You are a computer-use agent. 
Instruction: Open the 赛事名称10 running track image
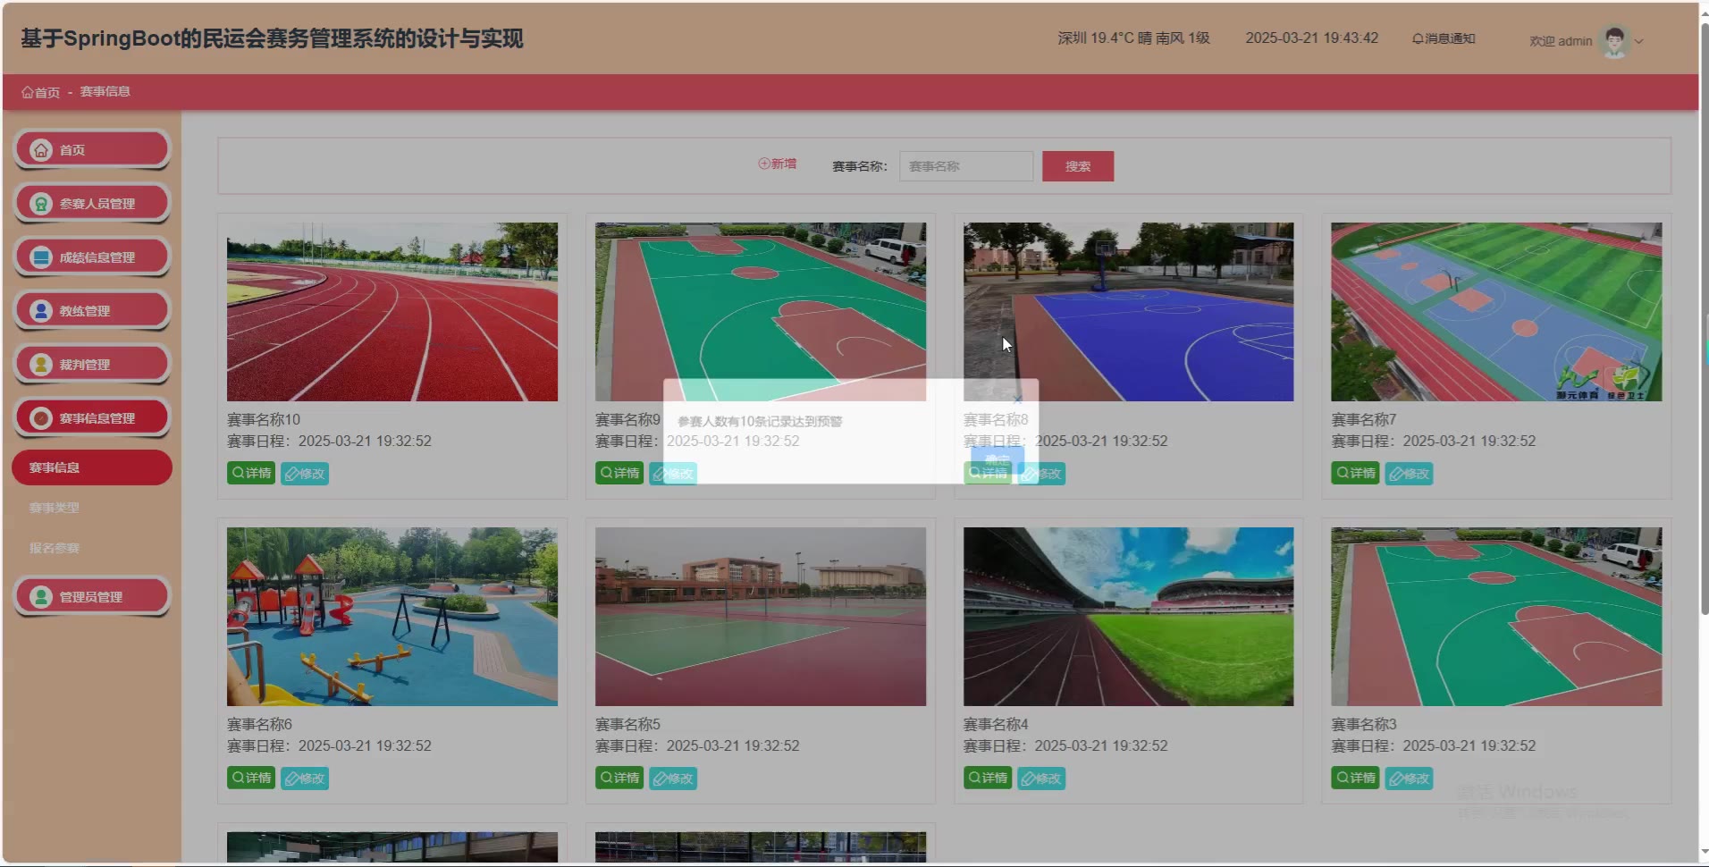(x=392, y=312)
